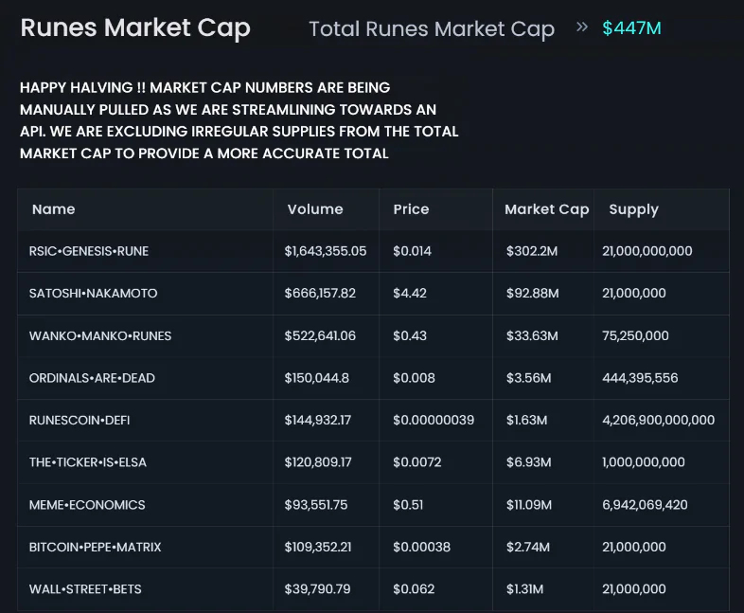Click supply 21,000,000,000
Screen dimensions: 744x613
click(x=647, y=251)
